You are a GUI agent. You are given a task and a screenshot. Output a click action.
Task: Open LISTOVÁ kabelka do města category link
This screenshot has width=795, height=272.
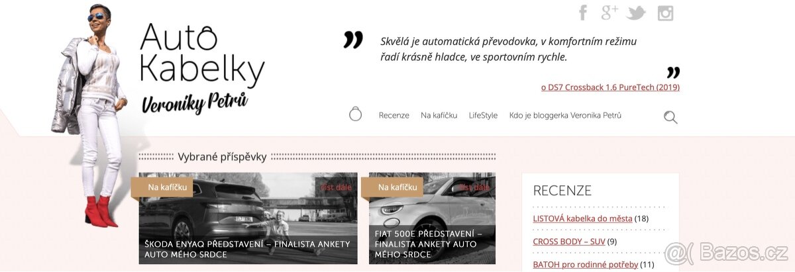tap(582, 218)
